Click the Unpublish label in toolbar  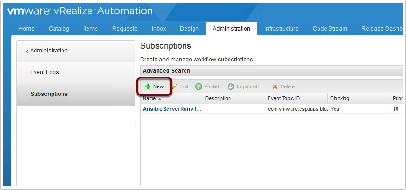coord(247,86)
